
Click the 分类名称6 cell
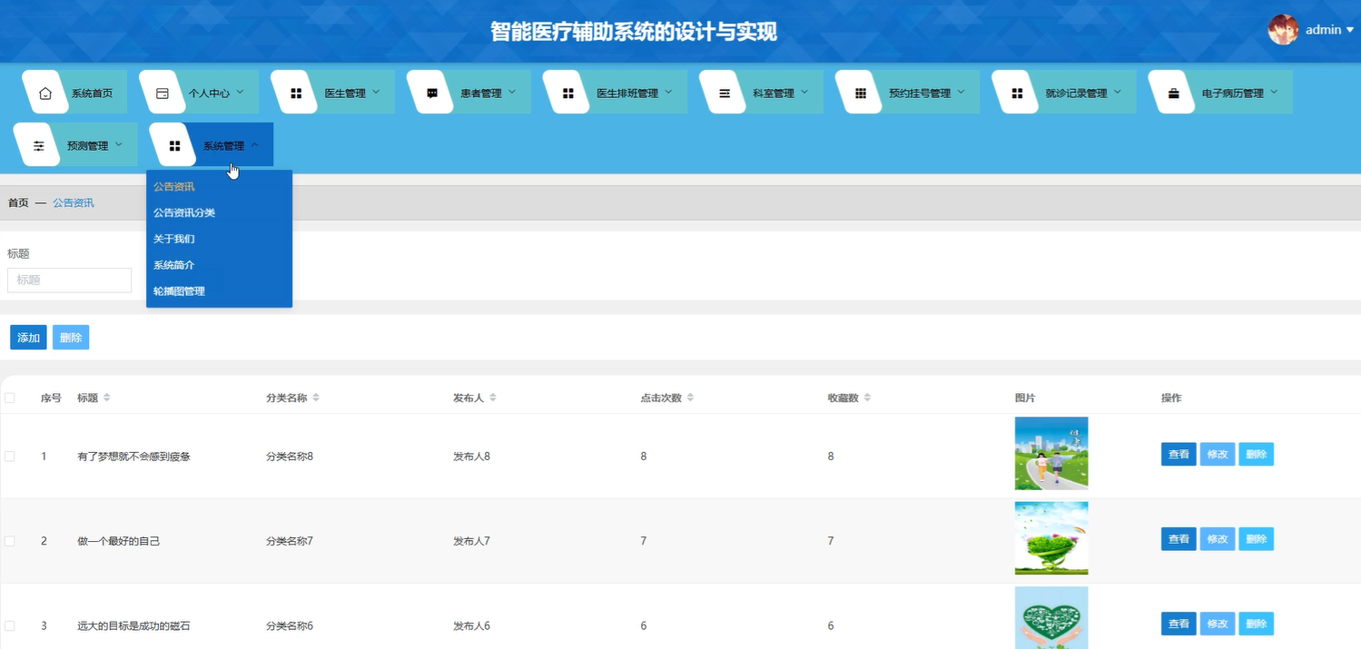point(290,625)
